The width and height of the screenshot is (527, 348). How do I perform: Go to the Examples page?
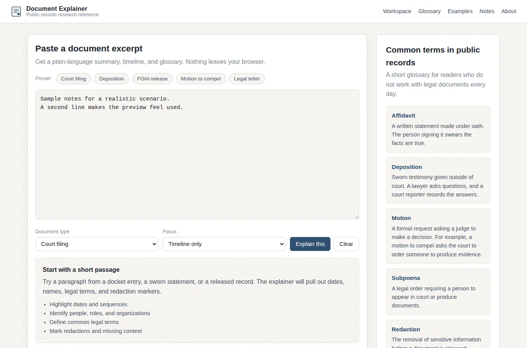460,11
